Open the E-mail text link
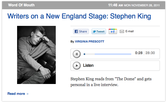Screen dimensions: 167x103 click(129, 31)
